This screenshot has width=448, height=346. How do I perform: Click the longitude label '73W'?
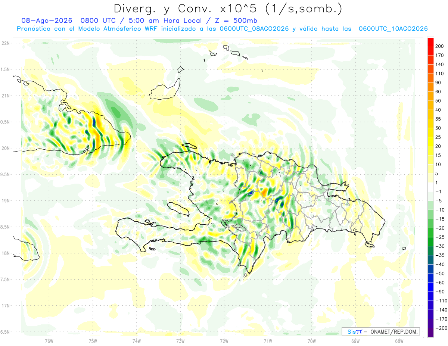point(180,341)
